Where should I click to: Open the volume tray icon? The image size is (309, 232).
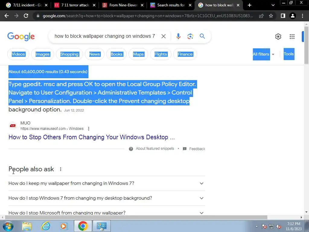pyautogui.click(x=279, y=227)
